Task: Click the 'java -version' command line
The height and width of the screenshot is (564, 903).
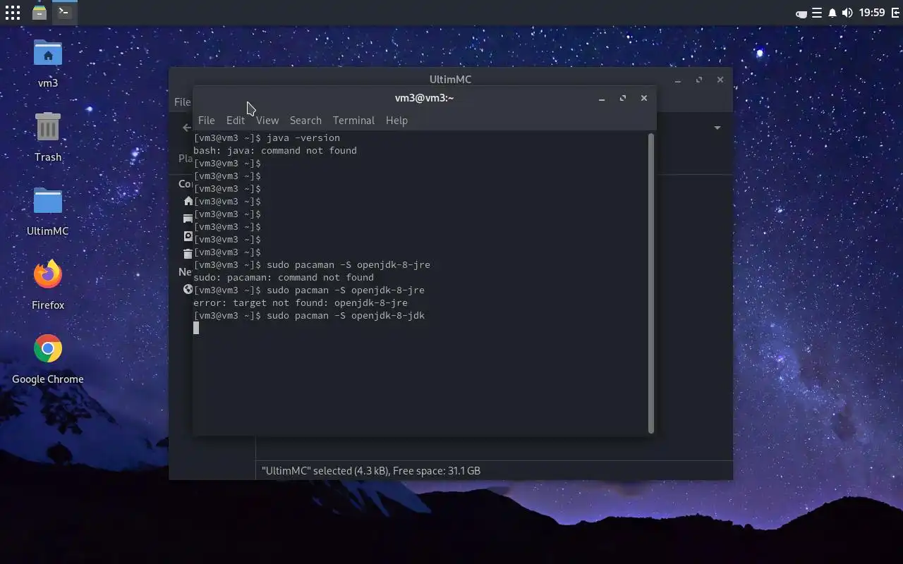Action: pyautogui.click(x=267, y=138)
